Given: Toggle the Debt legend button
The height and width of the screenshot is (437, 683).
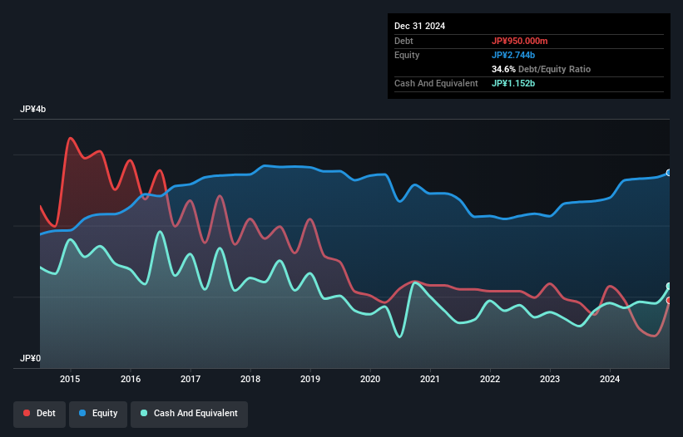Looking at the screenshot, I should 40,414.
